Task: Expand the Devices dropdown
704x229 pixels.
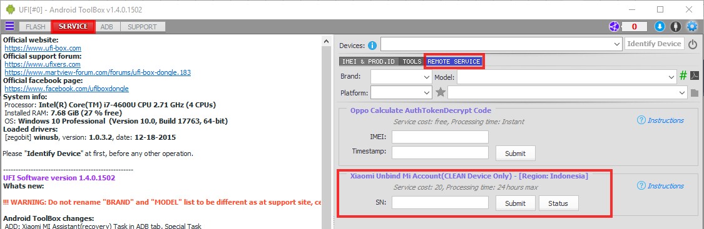Action: tap(617, 44)
